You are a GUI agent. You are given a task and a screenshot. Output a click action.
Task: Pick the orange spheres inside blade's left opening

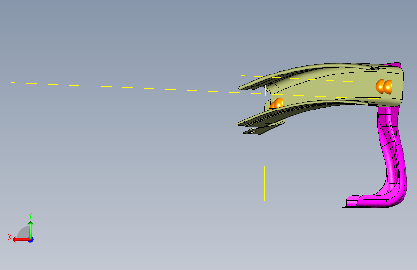click(x=276, y=104)
